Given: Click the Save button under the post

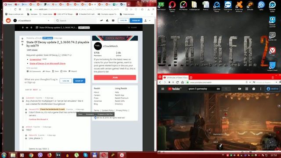Looking at the screenshot, I should tap(55, 71).
